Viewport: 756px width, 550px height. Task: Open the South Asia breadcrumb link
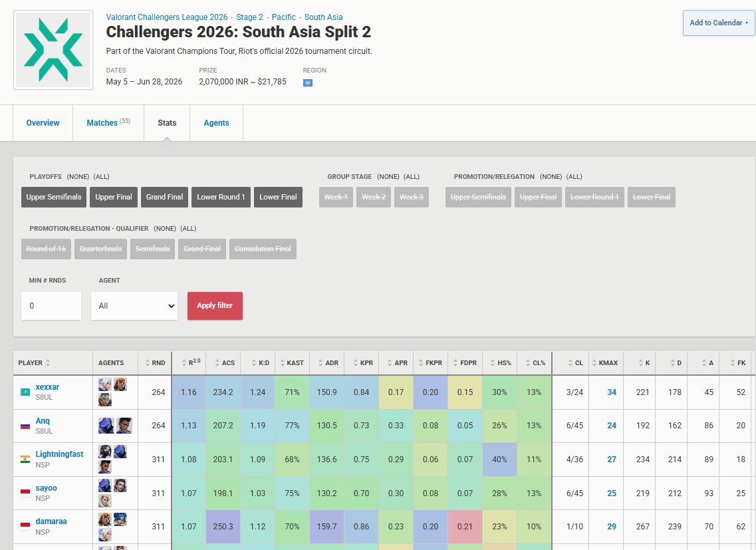[324, 17]
